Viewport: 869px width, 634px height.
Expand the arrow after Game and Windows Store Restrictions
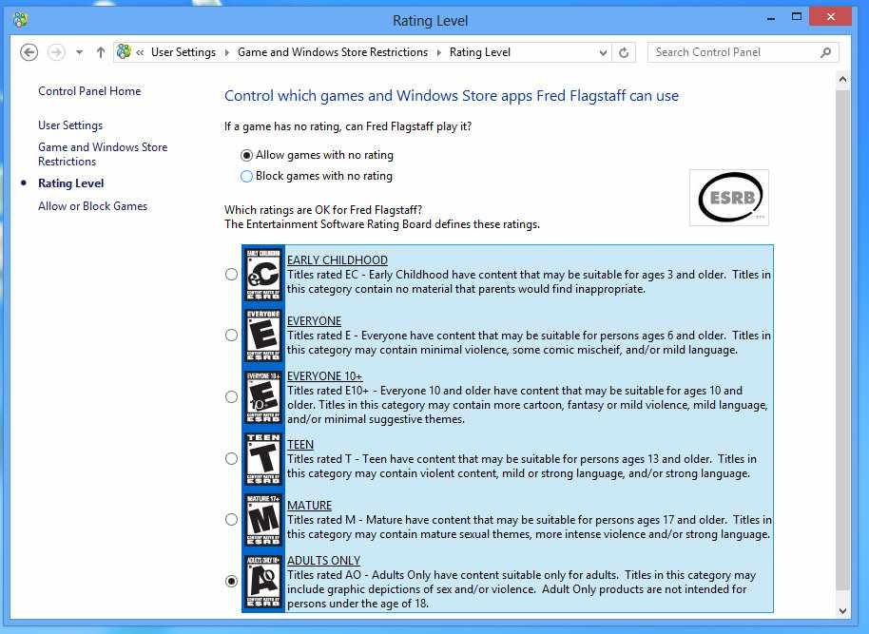click(x=439, y=52)
